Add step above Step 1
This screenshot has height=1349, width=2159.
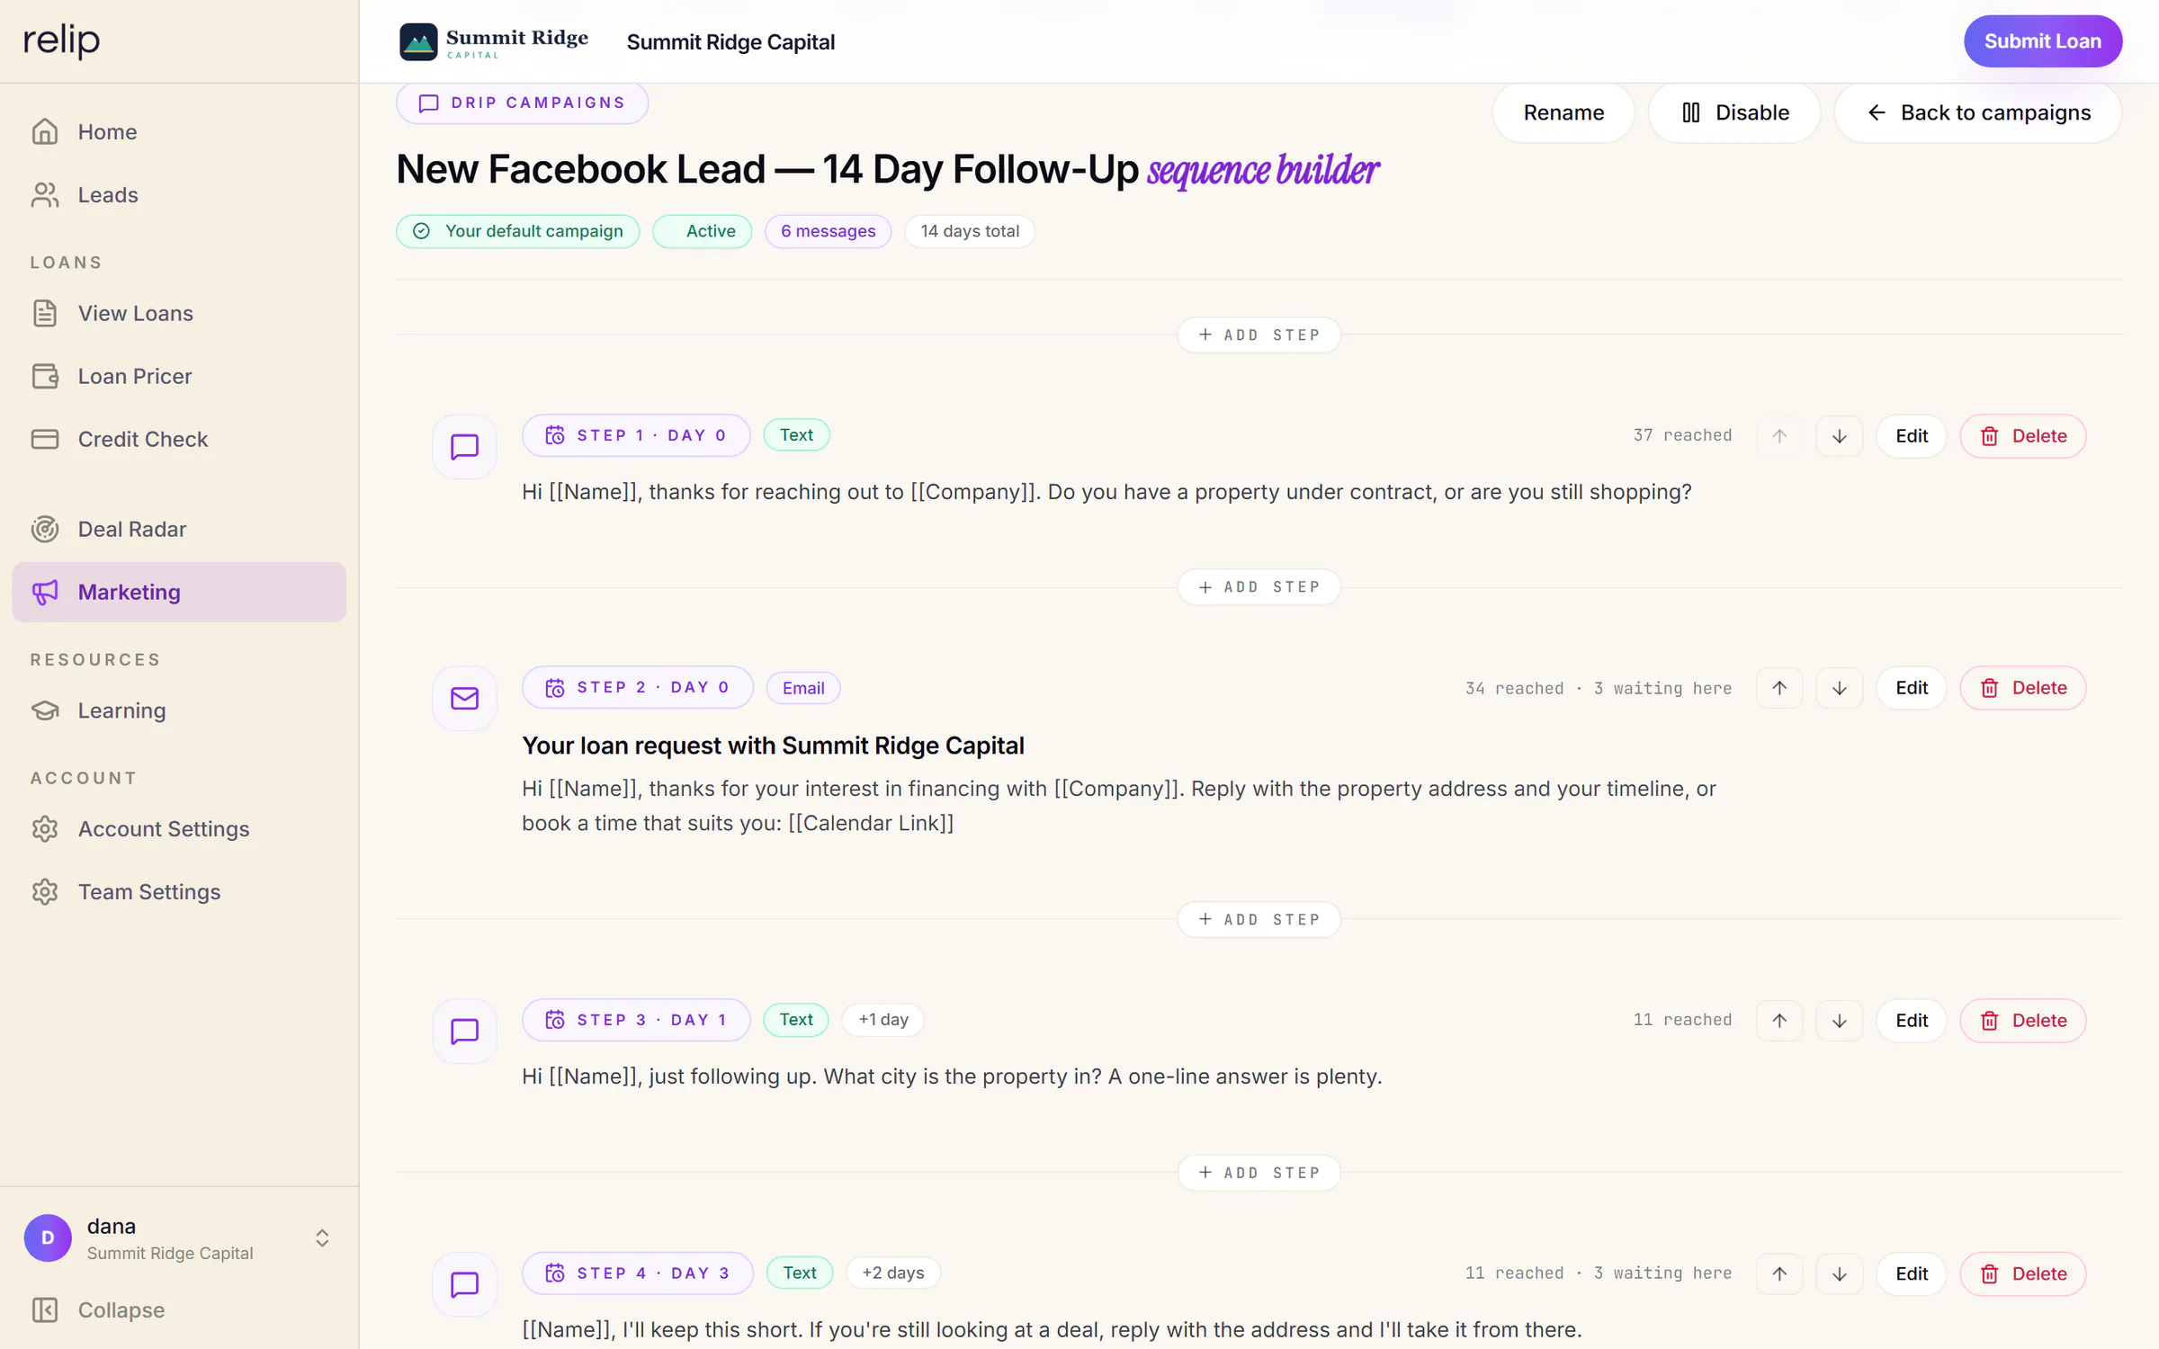pyautogui.click(x=1259, y=335)
